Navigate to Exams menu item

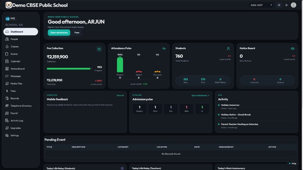point(21,54)
